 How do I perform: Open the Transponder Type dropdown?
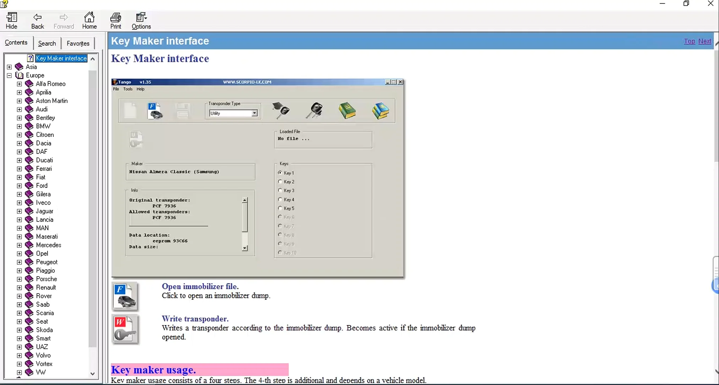pos(254,113)
